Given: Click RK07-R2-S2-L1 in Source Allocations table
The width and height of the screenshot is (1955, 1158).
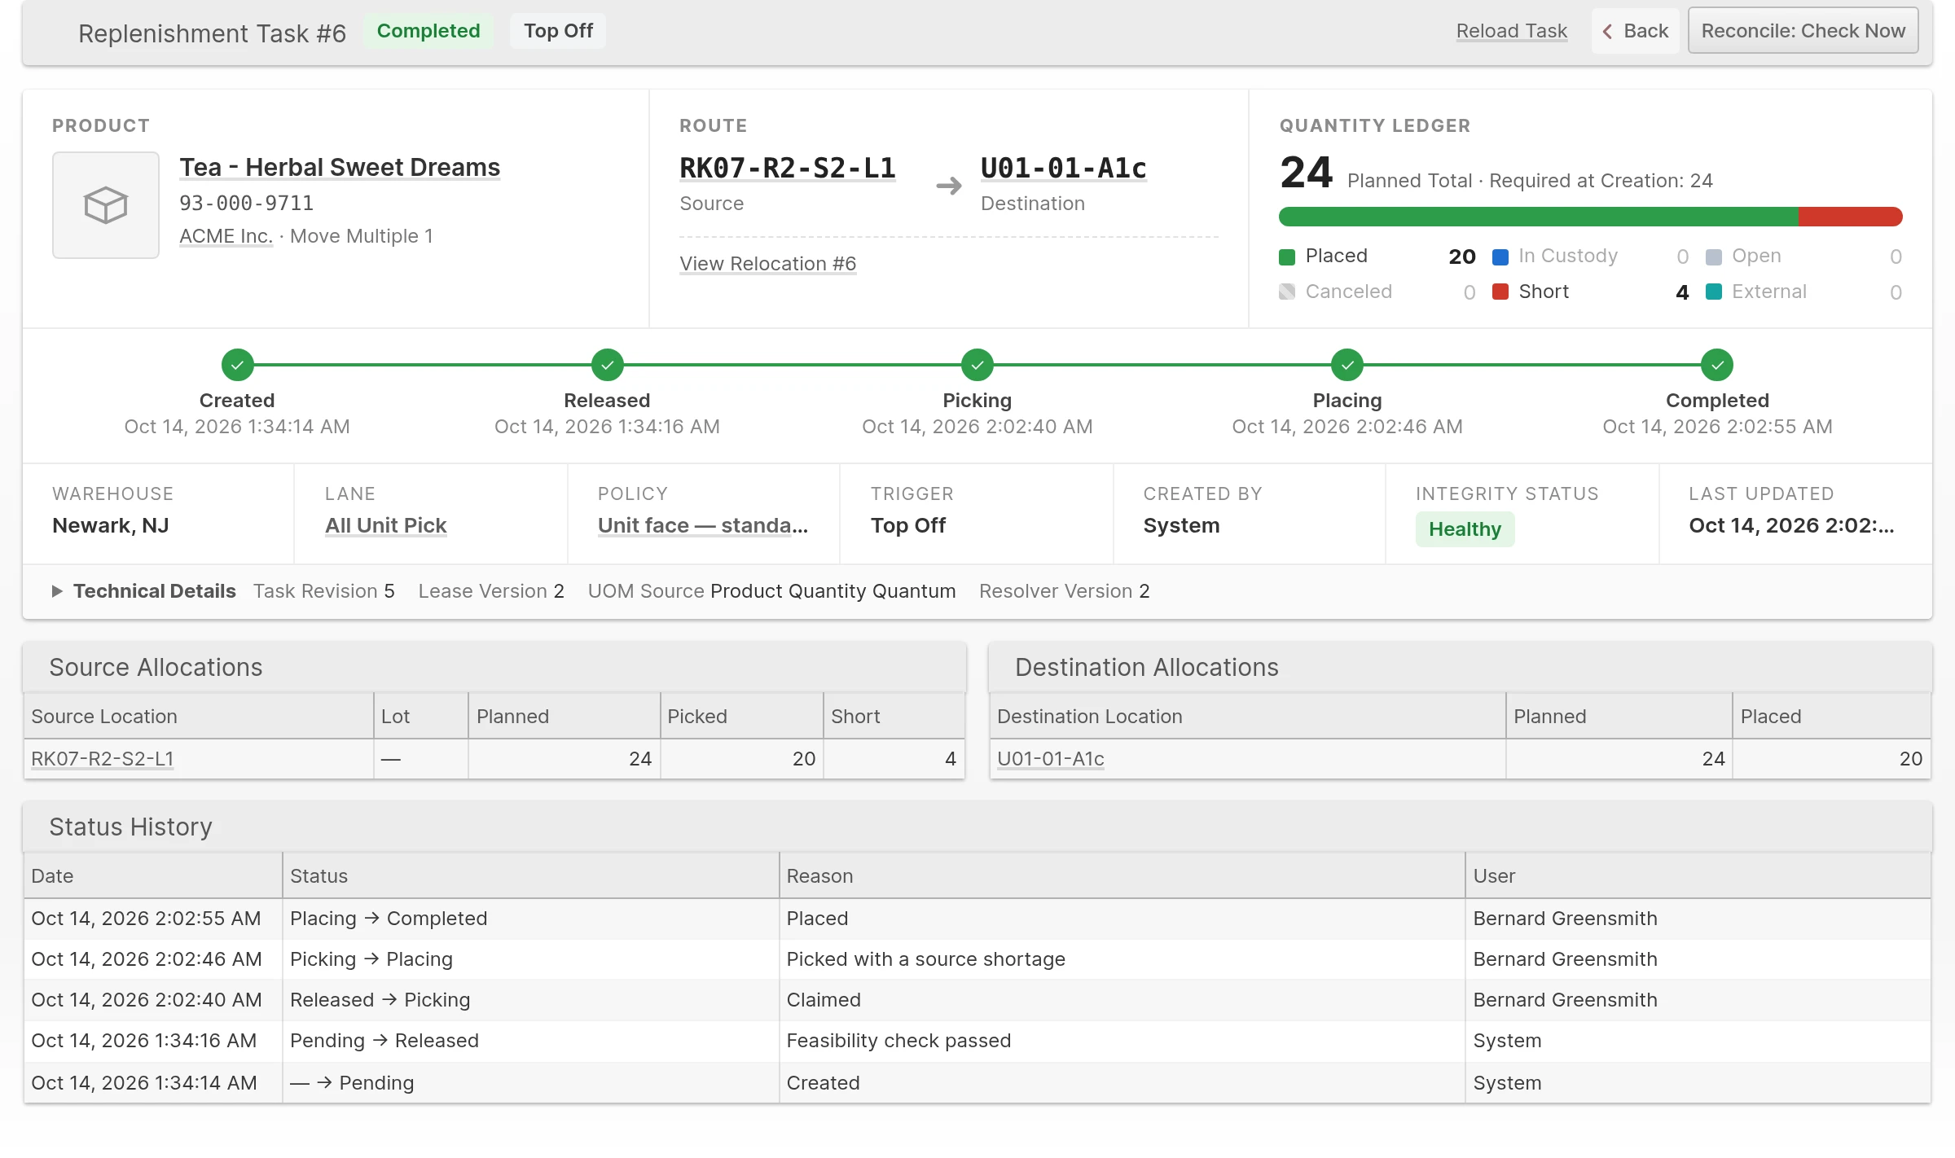Looking at the screenshot, I should coord(103,759).
